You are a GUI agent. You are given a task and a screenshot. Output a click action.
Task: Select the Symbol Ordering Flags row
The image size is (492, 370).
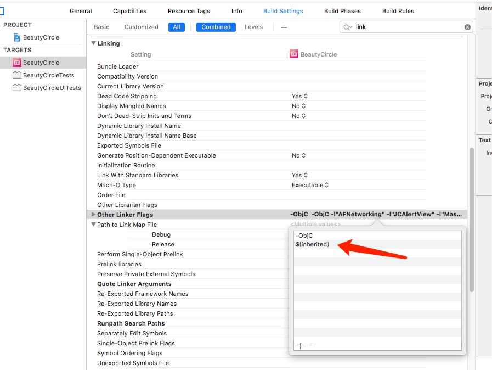coord(129,354)
